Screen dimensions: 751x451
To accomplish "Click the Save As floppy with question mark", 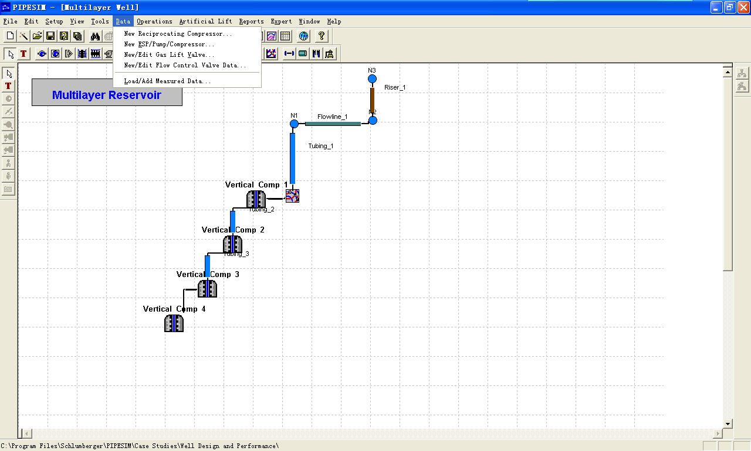I will pos(64,36).
